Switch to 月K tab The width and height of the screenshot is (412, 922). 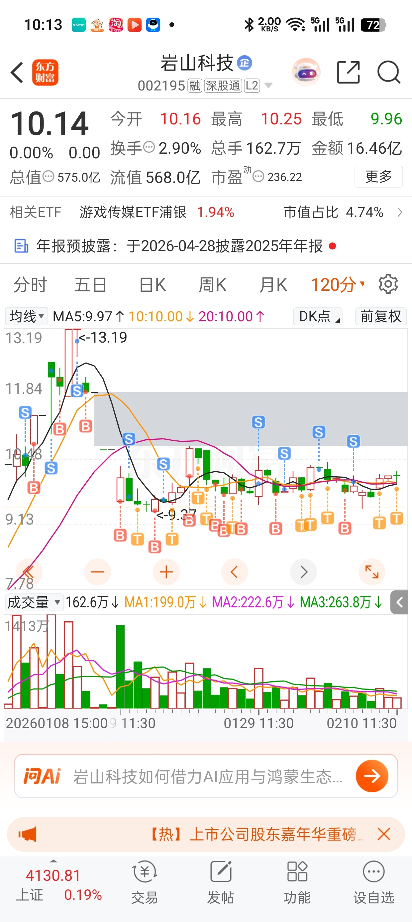pos(273,285)
